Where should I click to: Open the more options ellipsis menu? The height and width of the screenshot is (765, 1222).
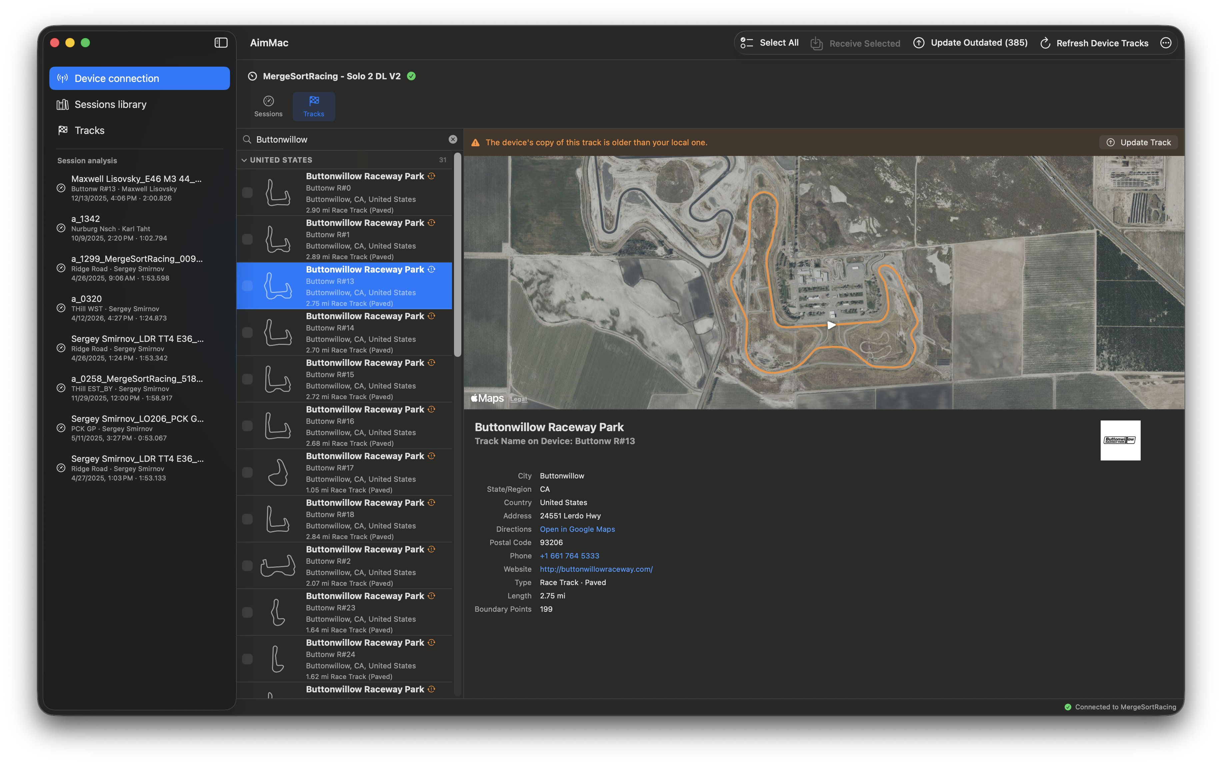(x=1166, y=43)
